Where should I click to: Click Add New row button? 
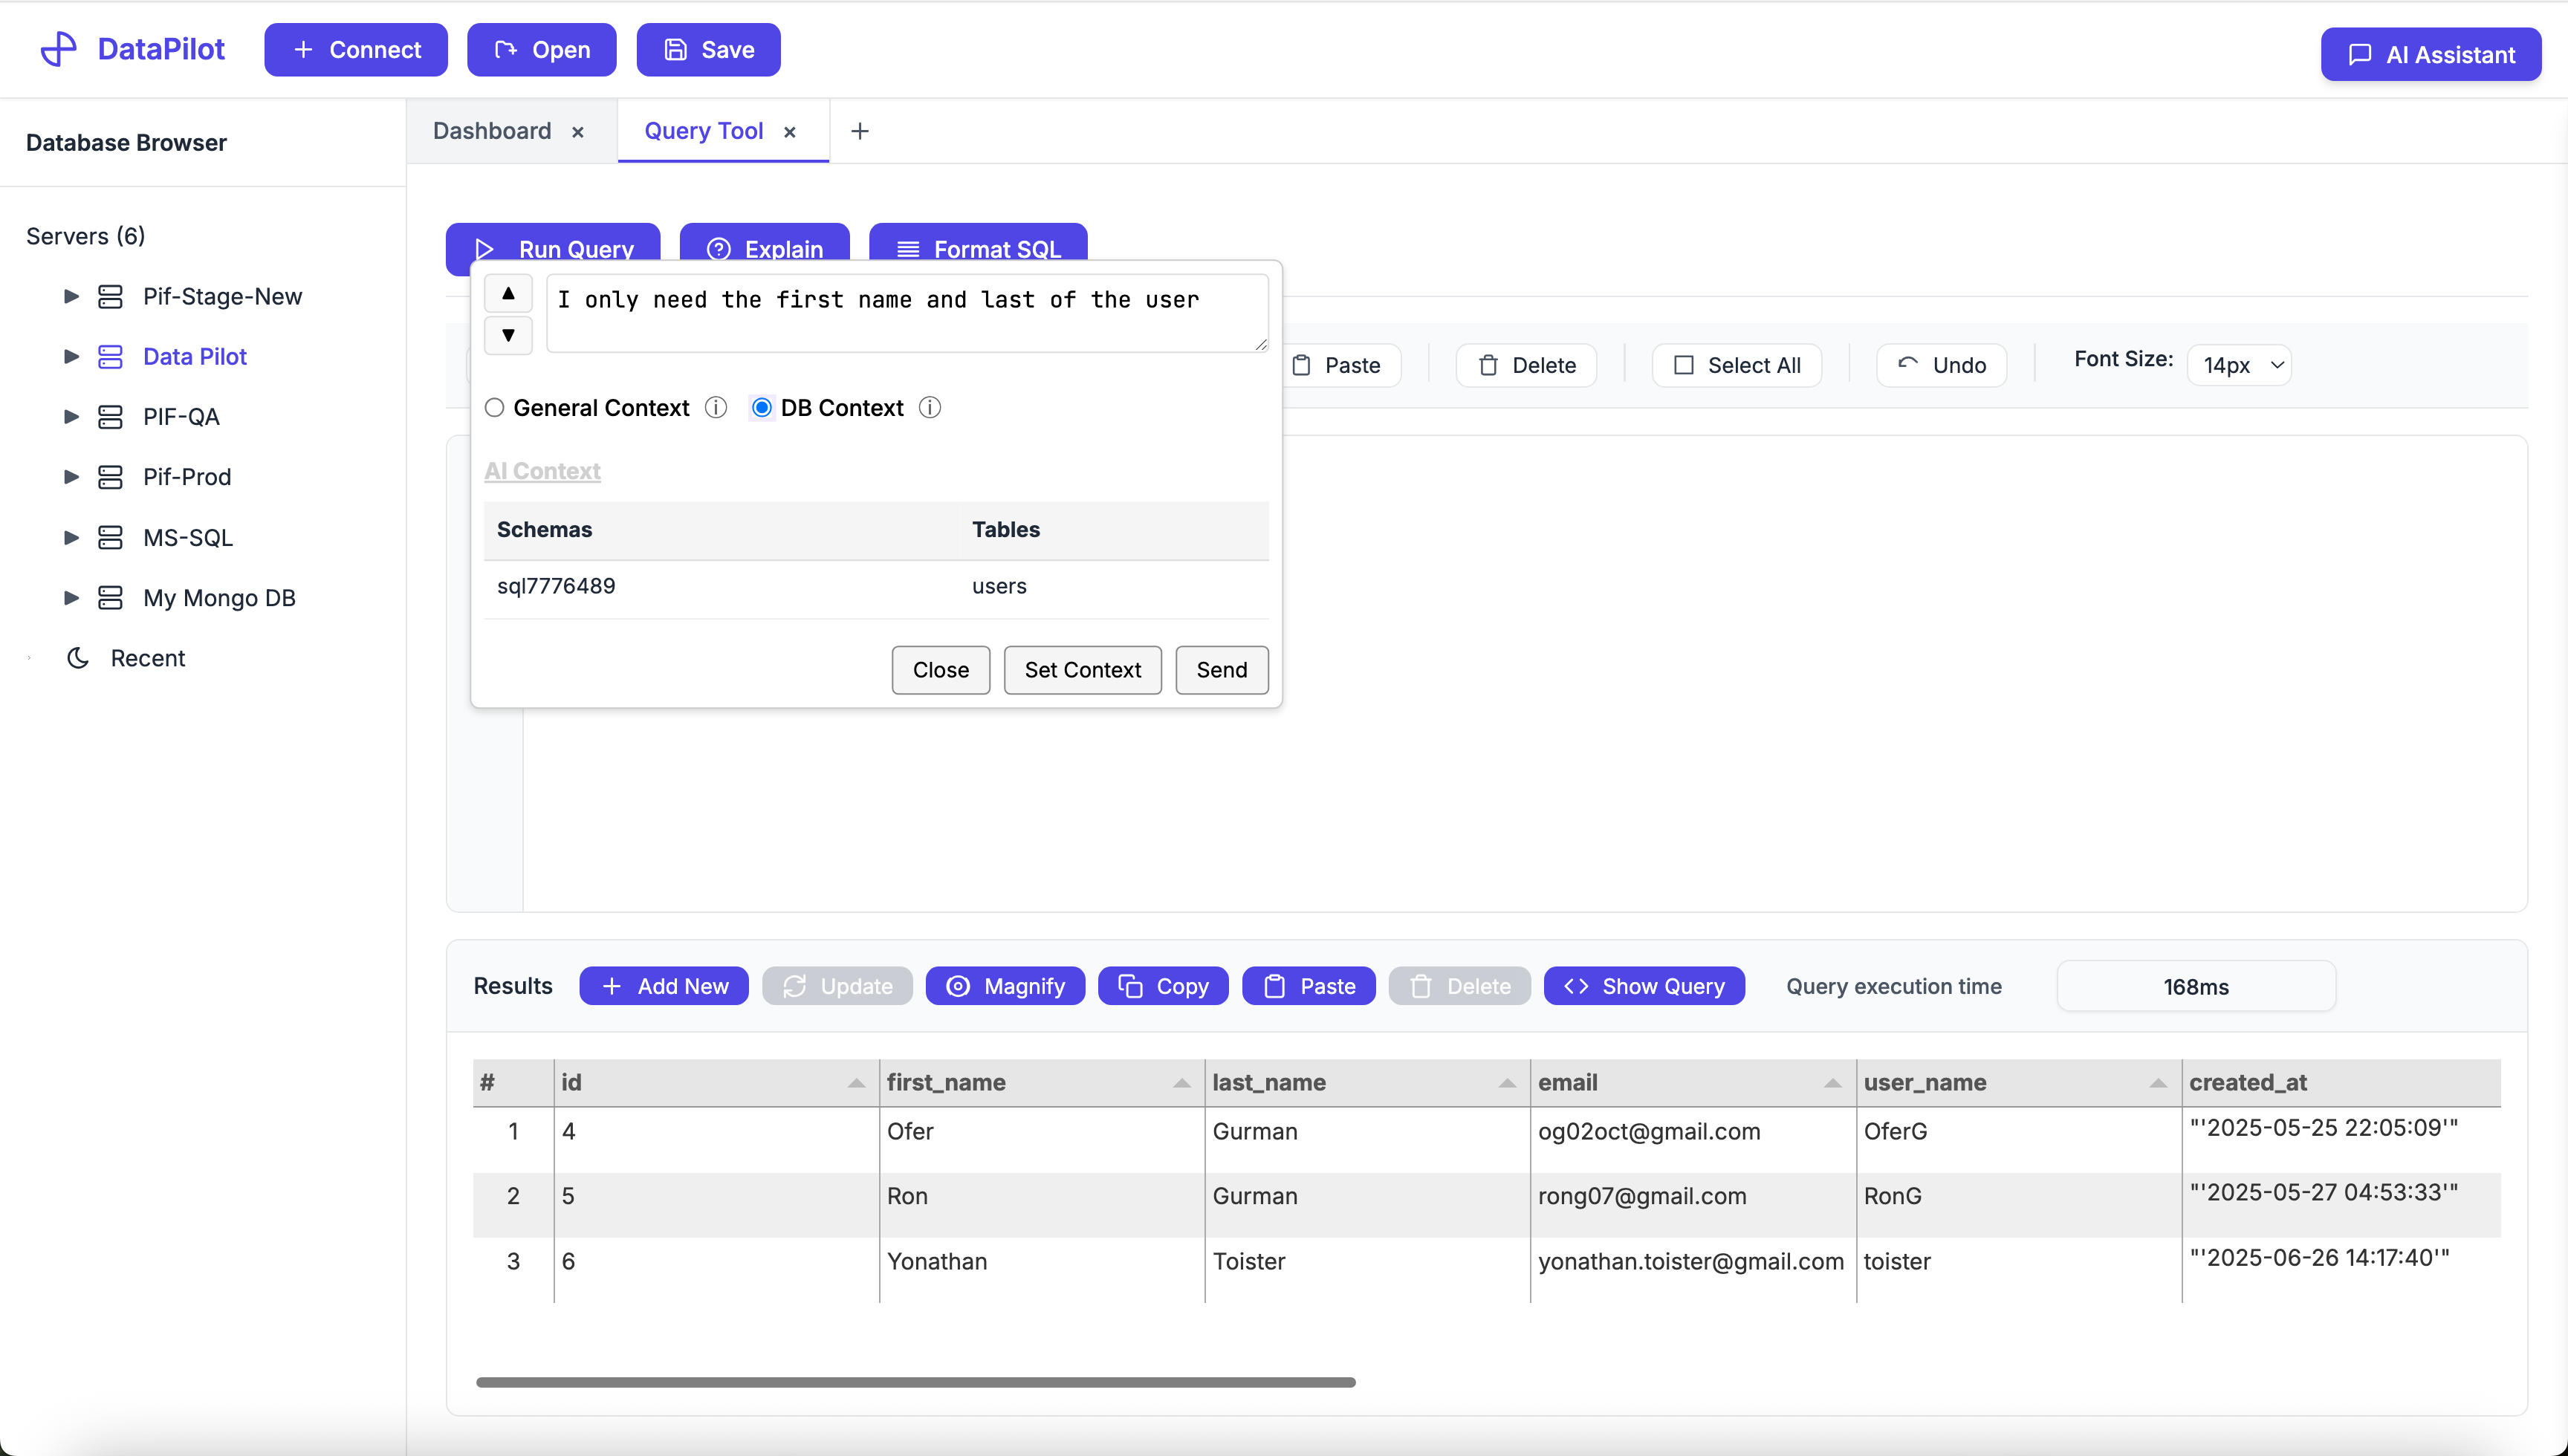(x=664, y=986)
